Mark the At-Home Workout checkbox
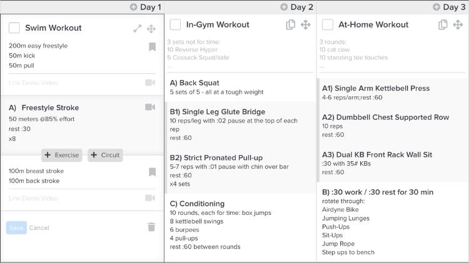Viewport: 469px width, 263px height. [328, 24]
